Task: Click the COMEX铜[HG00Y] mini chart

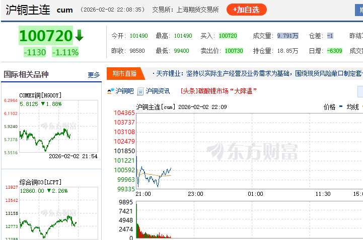Action: click(x=59, y=127)
